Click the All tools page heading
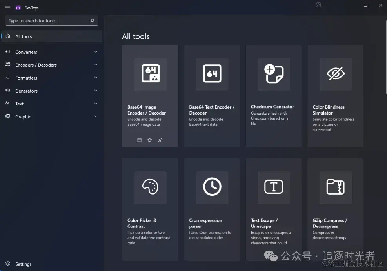This screenshot has height=271, width=387. [x=136, y=36]
